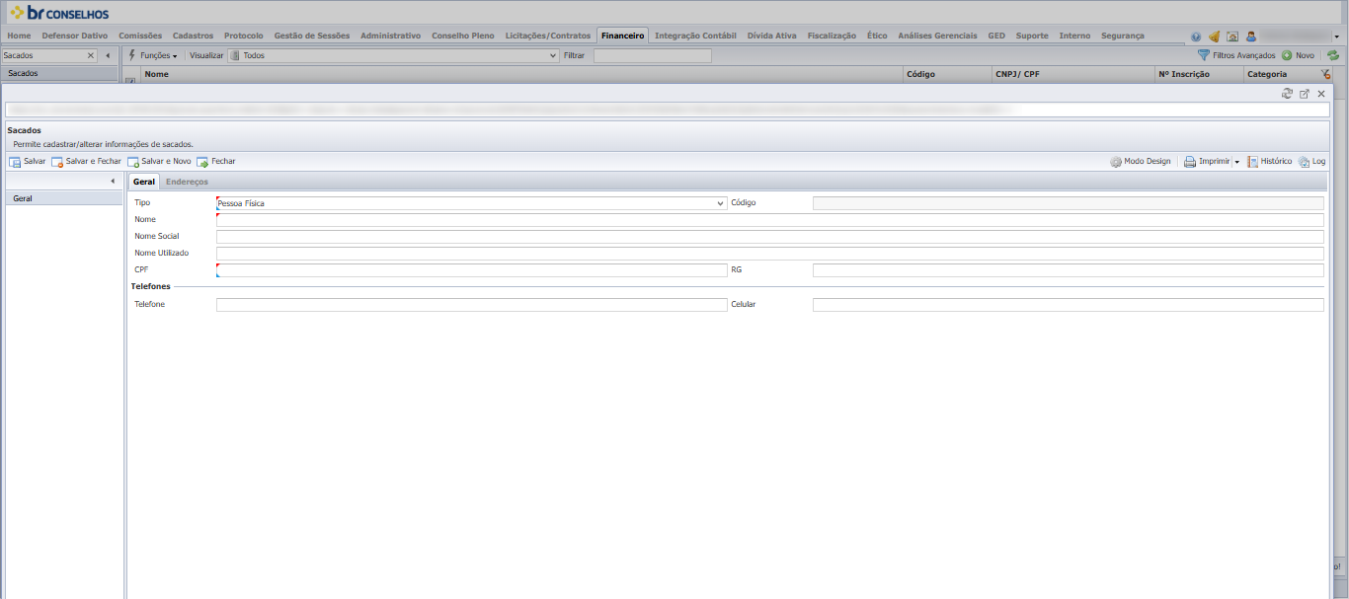
Task: Refresh the Sacados list with green arrows
Action: pyautogui.click(x=1333, y=55)
